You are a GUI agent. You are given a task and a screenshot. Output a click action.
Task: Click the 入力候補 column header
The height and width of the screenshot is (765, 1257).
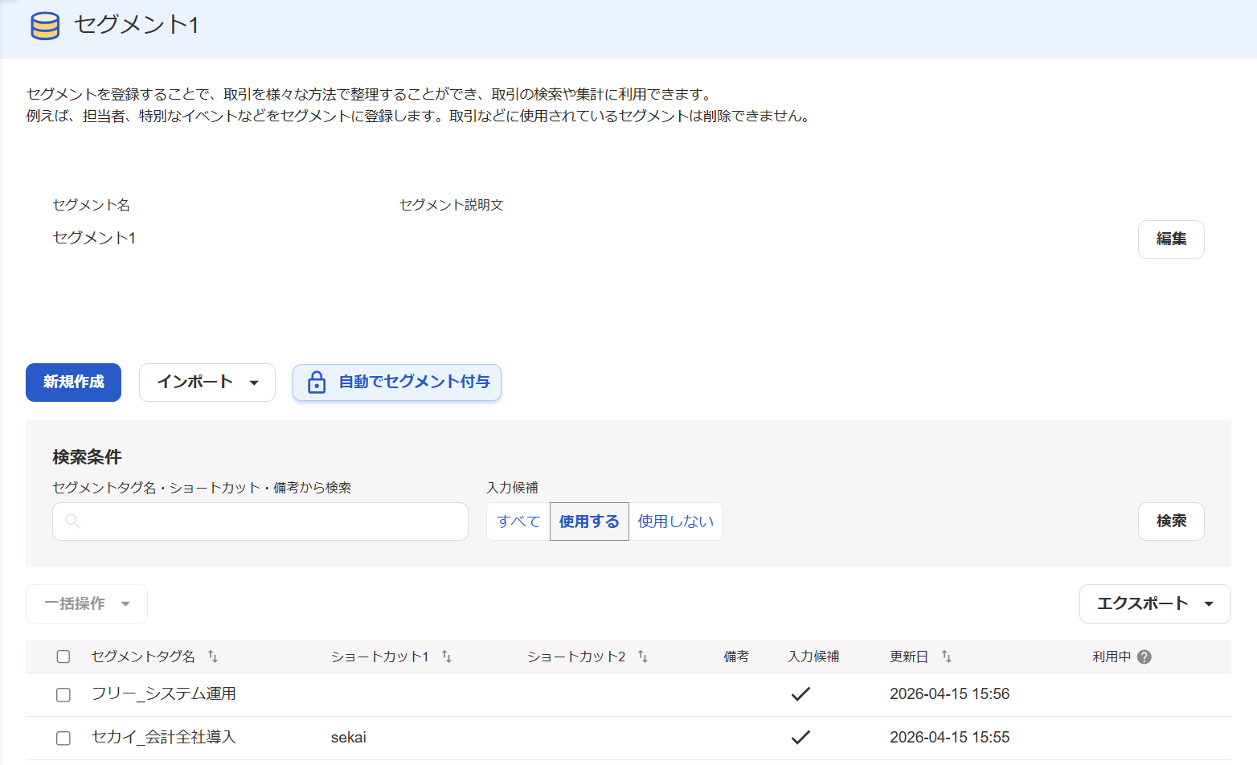[x=813, y=657]
